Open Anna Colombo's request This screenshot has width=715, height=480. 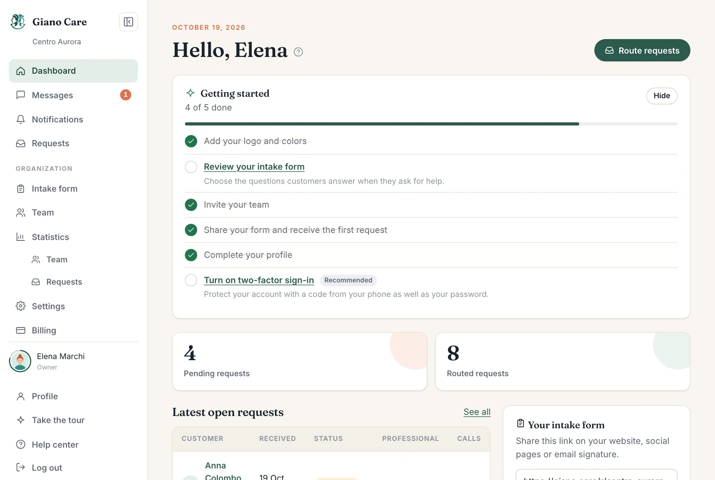coord(223,471)
